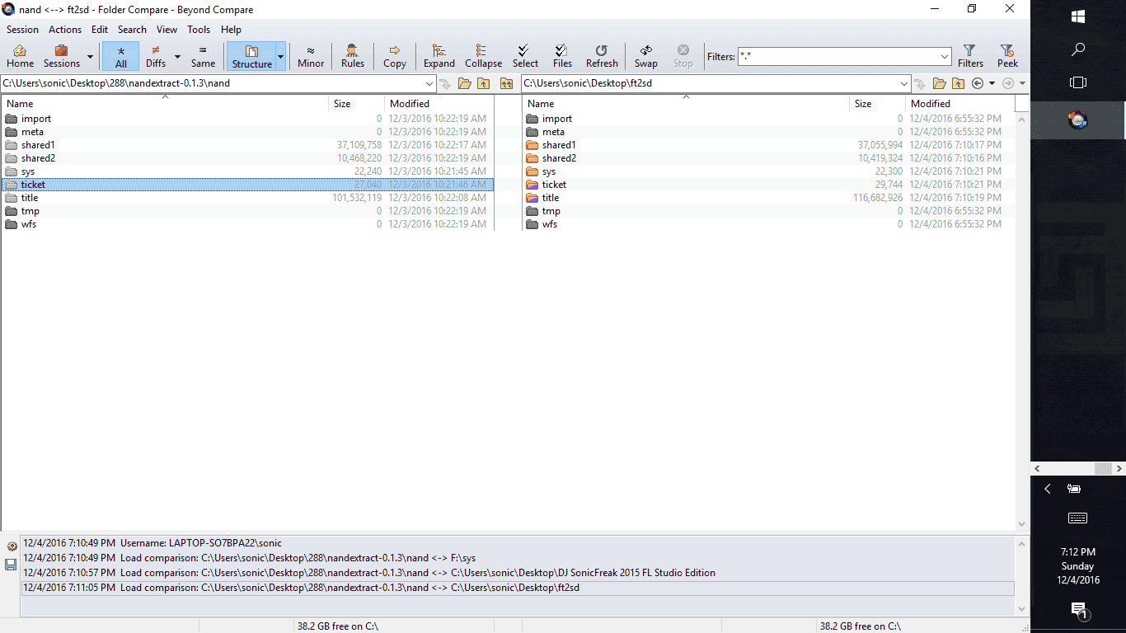The width and height of the screenshot is (1126, 633).
Task: Toggle the Peek filter button
Action: pos(1007,56)
